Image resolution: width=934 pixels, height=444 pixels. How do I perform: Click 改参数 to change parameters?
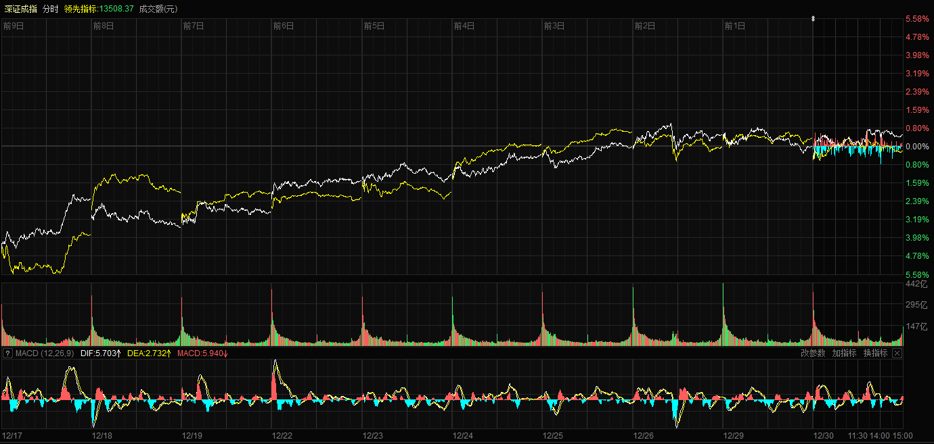(x=813, y=353)
